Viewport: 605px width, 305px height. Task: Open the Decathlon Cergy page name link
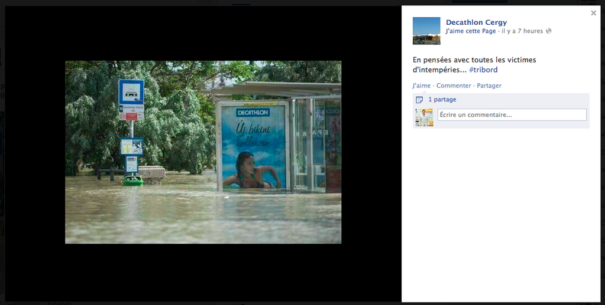coord(476,22)
